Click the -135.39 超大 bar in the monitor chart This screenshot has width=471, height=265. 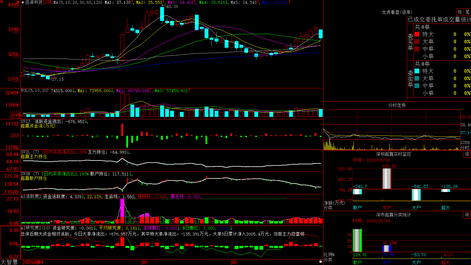(x=446, y=191)
